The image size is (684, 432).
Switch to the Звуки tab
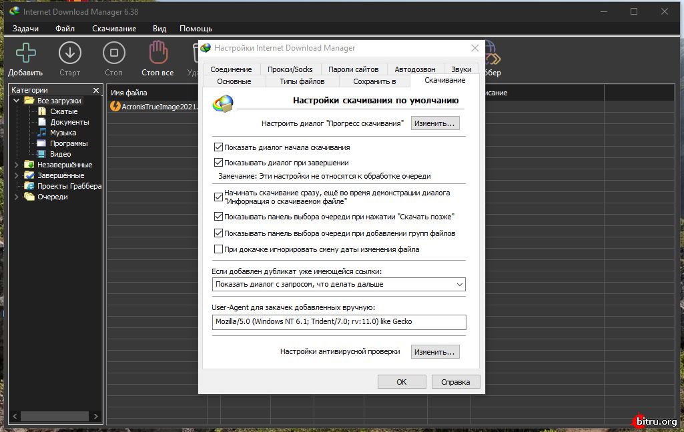click(x=461, y=69)
